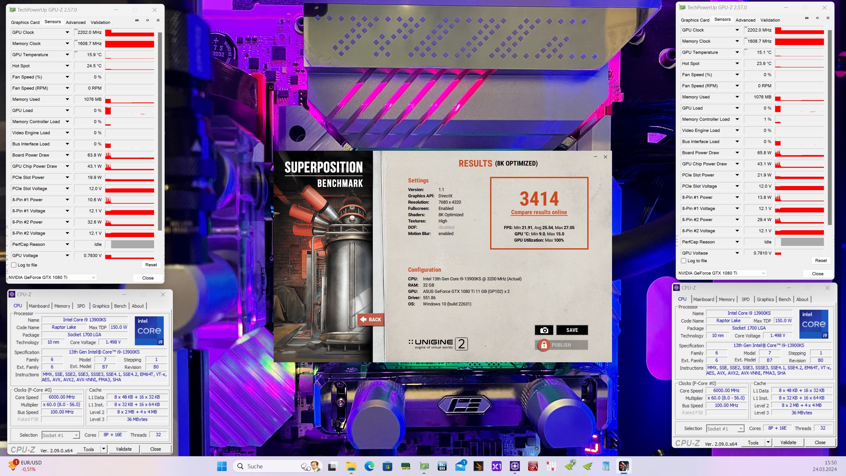Open File Explorer from the taskbar
846x476 pixels.
(351, 466)
